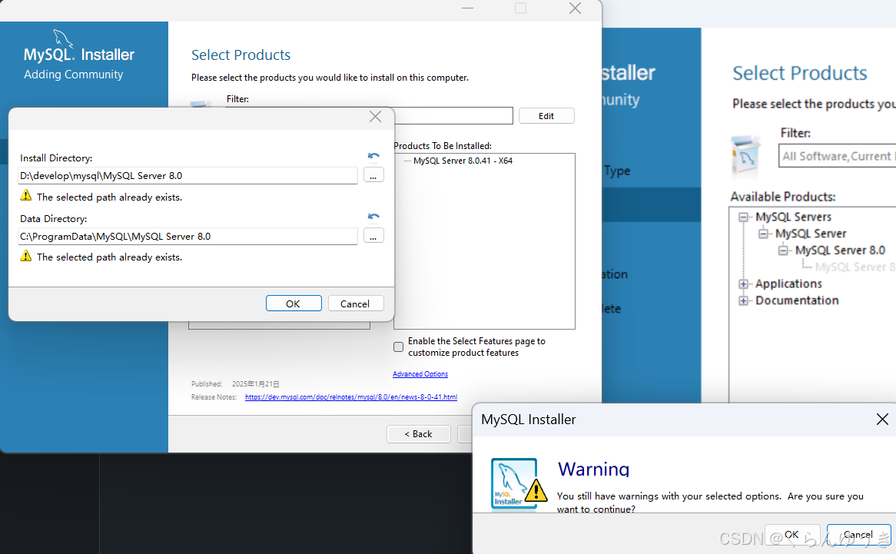Cancel the directory dialog
Image resolution: width=896 pixels, height=554 pixels.
[356, 304]
